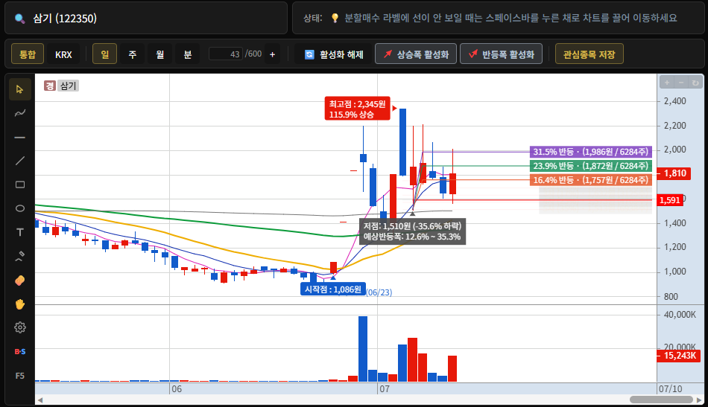This screenshot has height=407, width=708.
Task: Zoom out with chart minus button
Action: pos(681,83)
